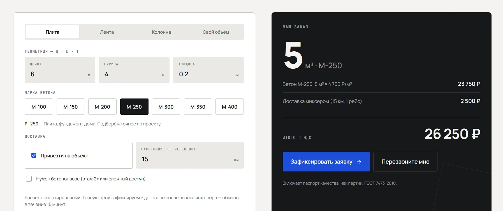Select concrete grade М-100

39,107
